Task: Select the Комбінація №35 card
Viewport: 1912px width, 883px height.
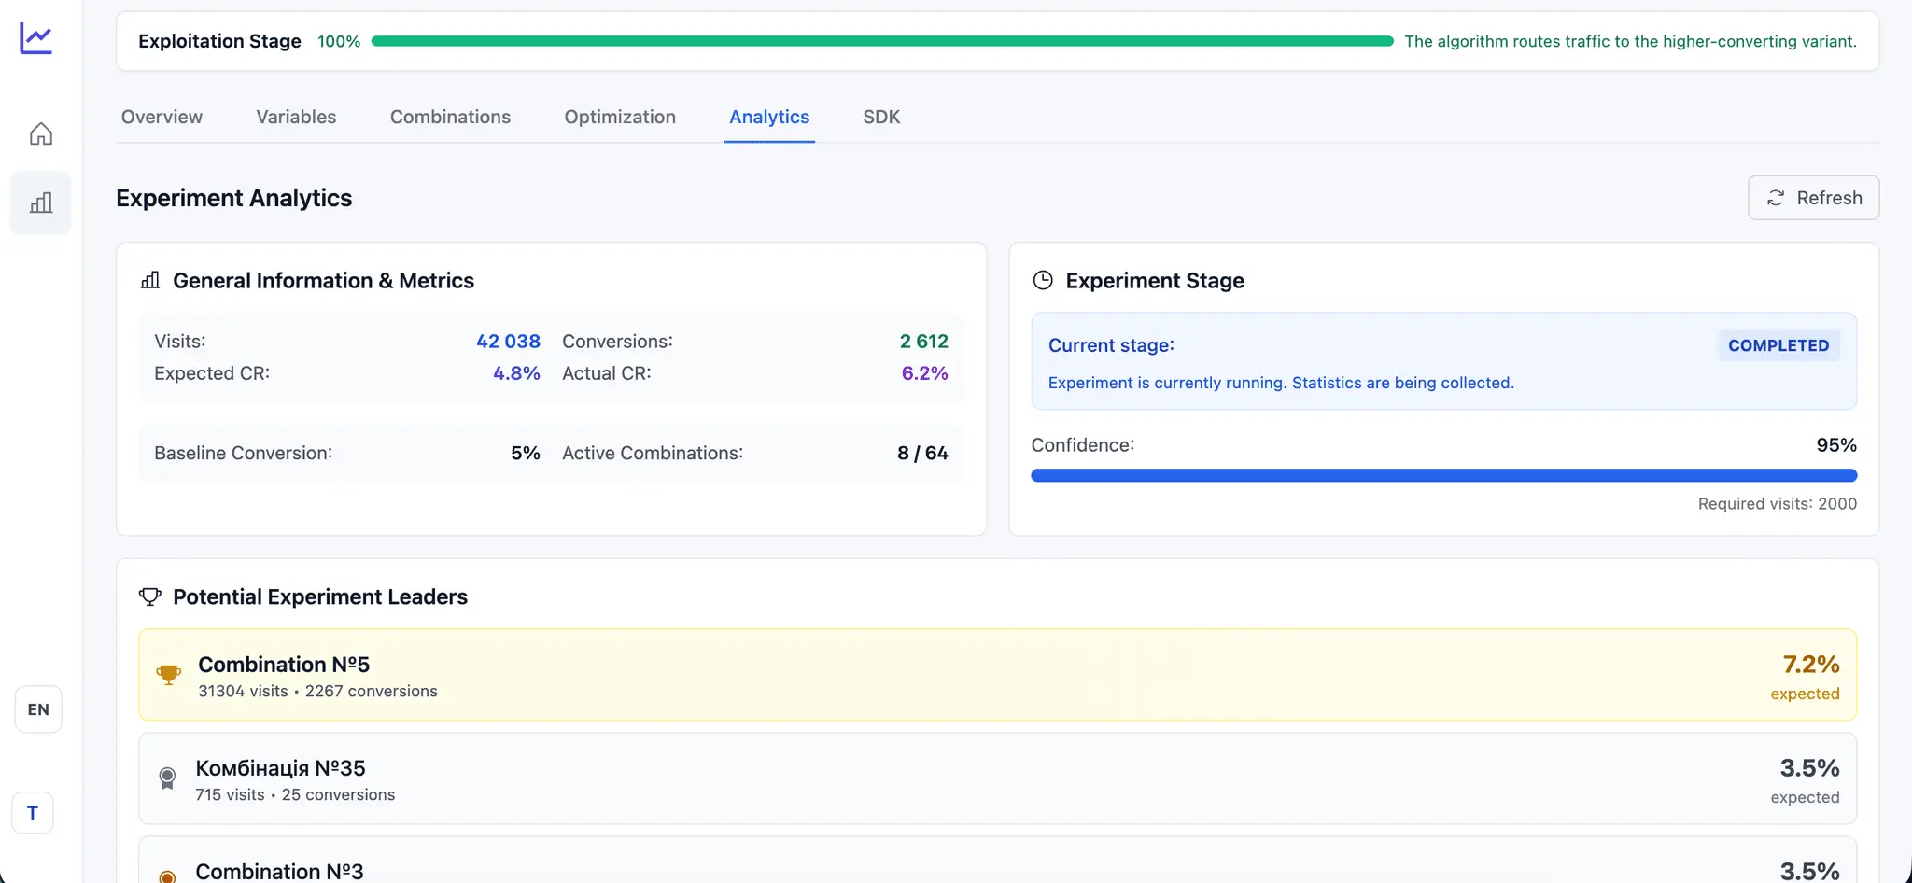Action: (997, 778)
